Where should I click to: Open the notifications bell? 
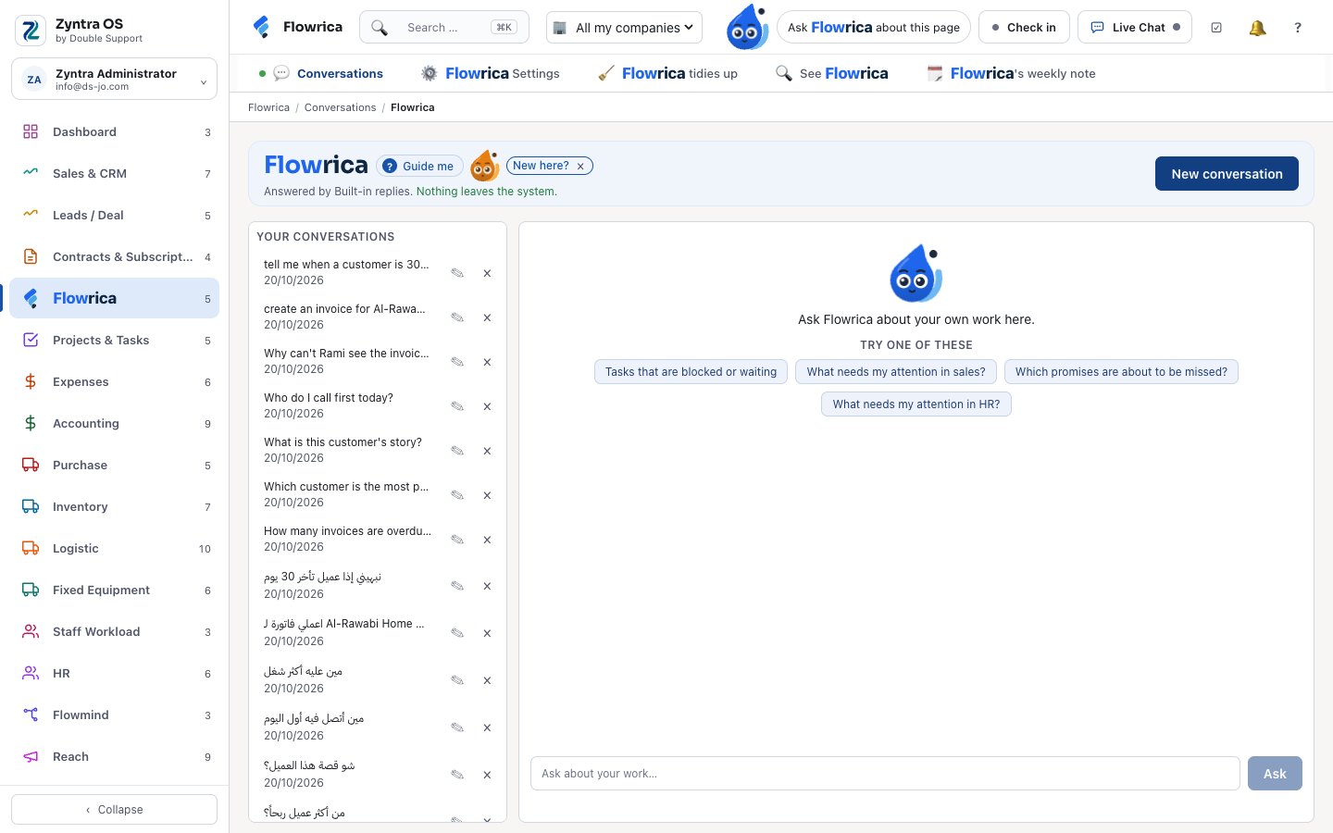click(1257, 28)
